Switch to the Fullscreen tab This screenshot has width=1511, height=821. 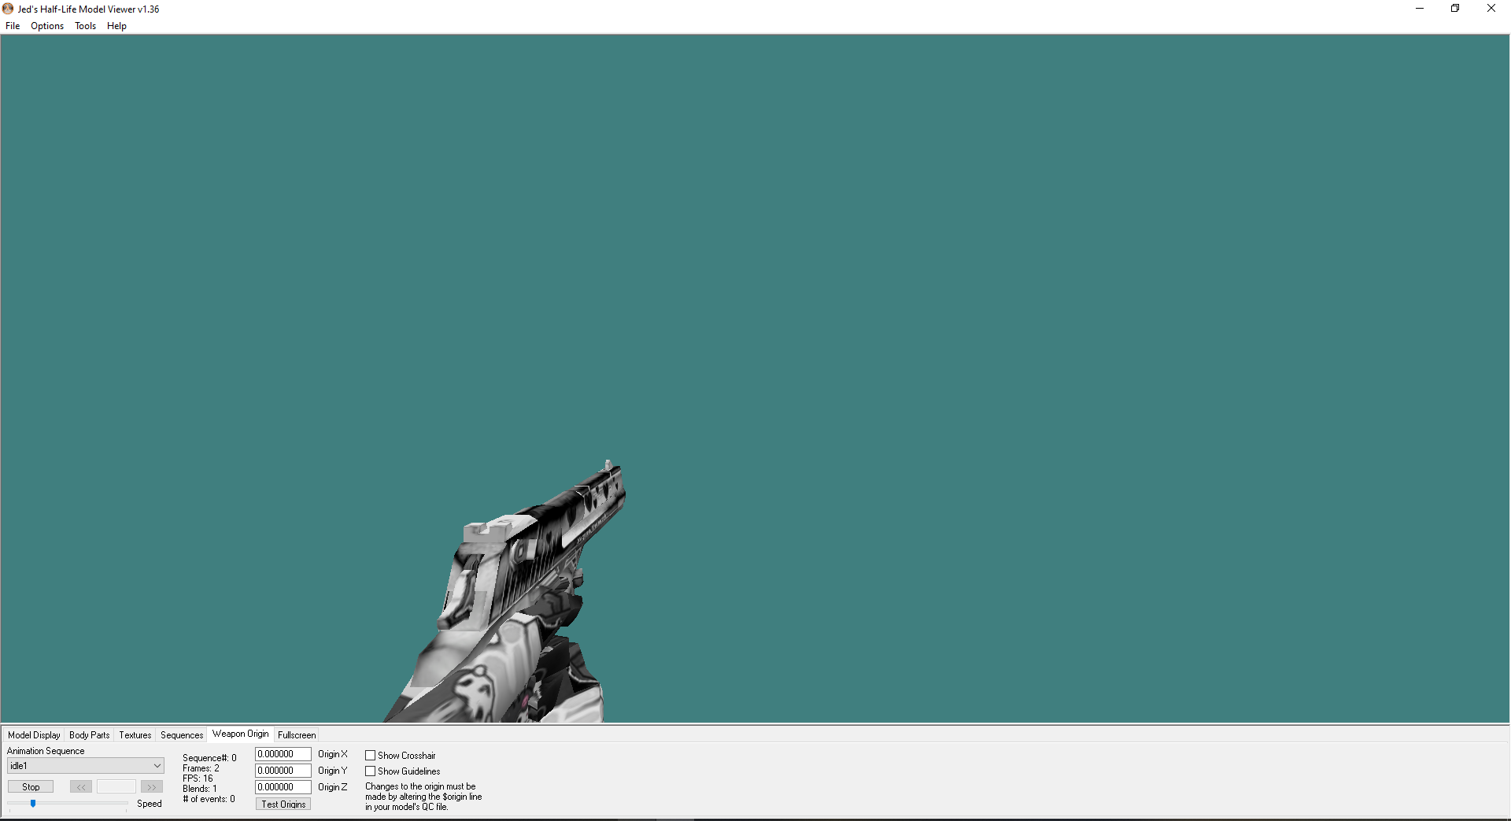tap(297, 735)
